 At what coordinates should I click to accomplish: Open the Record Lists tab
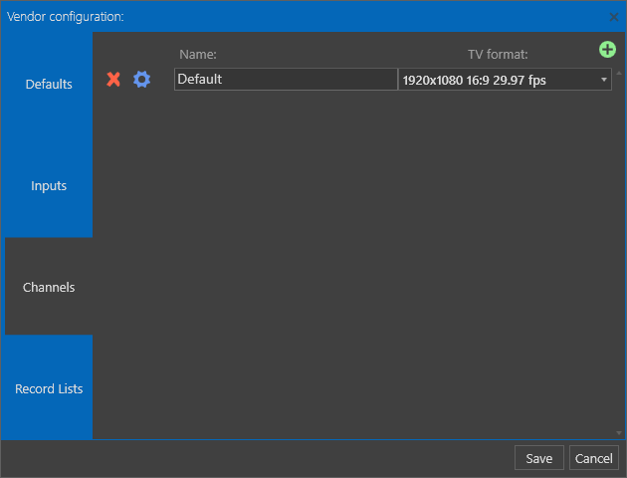pos(49,388)
